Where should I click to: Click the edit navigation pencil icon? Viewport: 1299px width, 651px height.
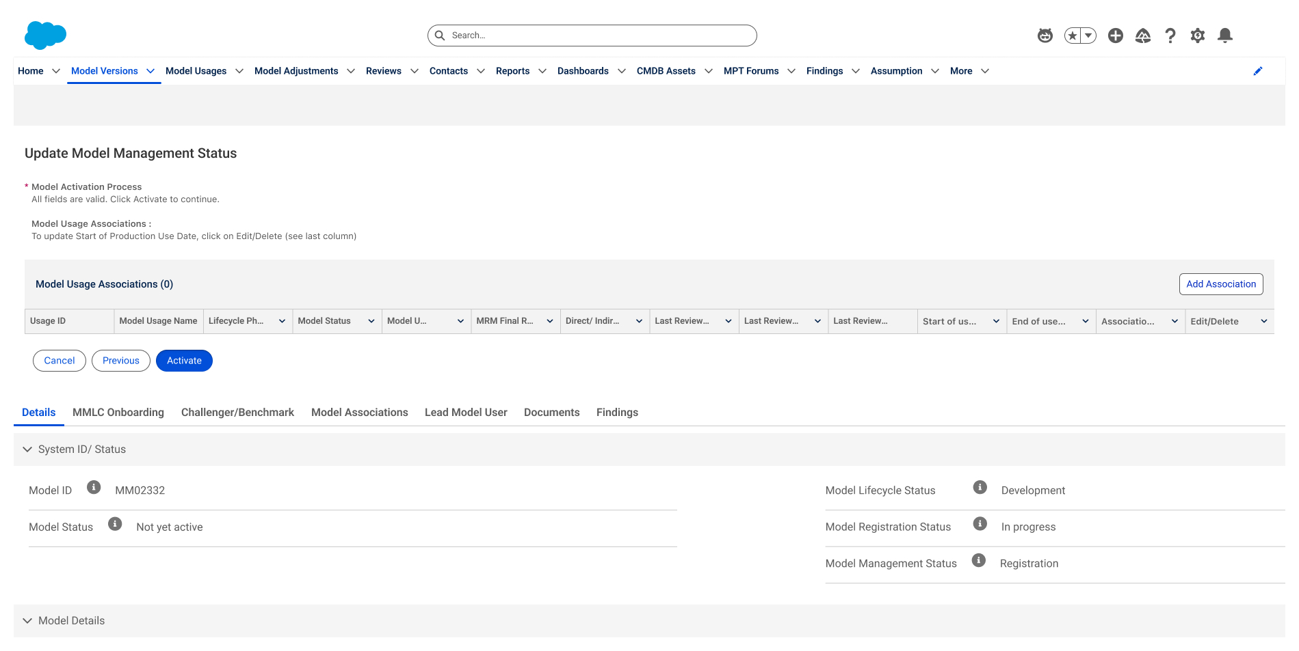point(1257,71)
